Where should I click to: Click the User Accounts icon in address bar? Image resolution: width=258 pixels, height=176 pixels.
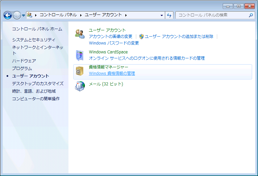click(x=30, y=15)
